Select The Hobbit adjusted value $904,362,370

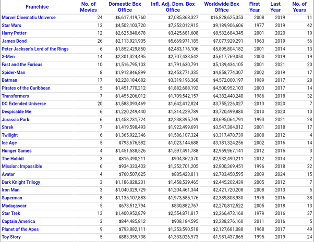click(x=185, y=159)
